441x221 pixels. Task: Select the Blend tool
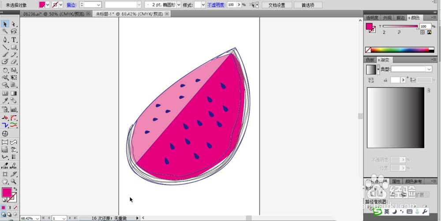[14, 101]
